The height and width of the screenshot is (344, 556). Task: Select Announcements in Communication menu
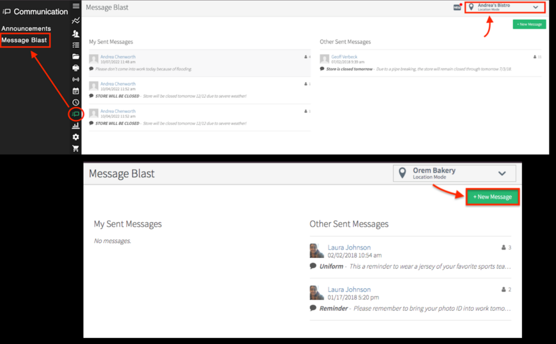pyautogui.click(x=26, y=28)
